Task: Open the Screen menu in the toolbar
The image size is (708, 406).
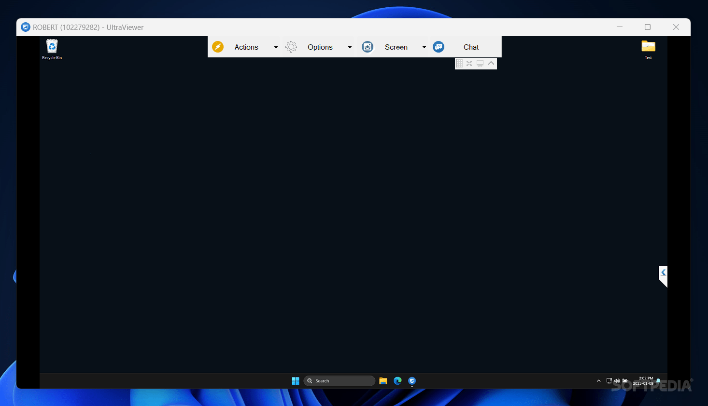Action: [396, 47]
